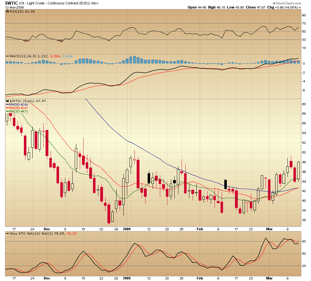
Task: Click the INDX exchange label
Action: [x=95, y=3]
